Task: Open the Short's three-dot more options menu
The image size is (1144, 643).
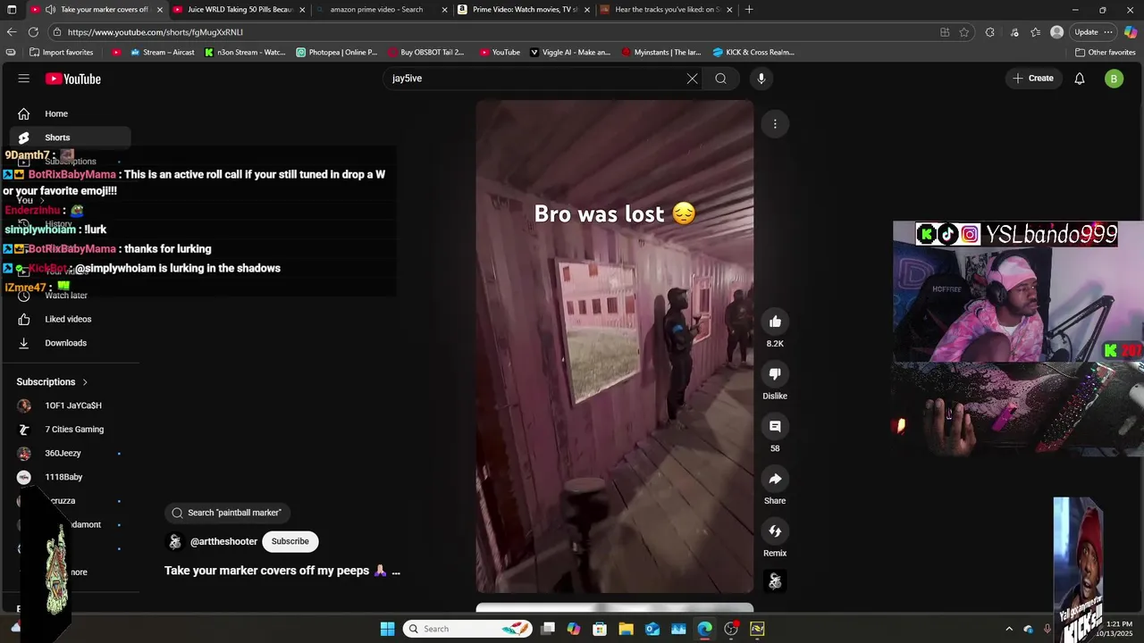Action: click(775, 123)
